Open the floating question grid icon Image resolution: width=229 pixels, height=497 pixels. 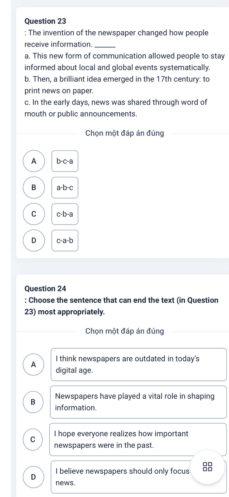pos(208,467)
